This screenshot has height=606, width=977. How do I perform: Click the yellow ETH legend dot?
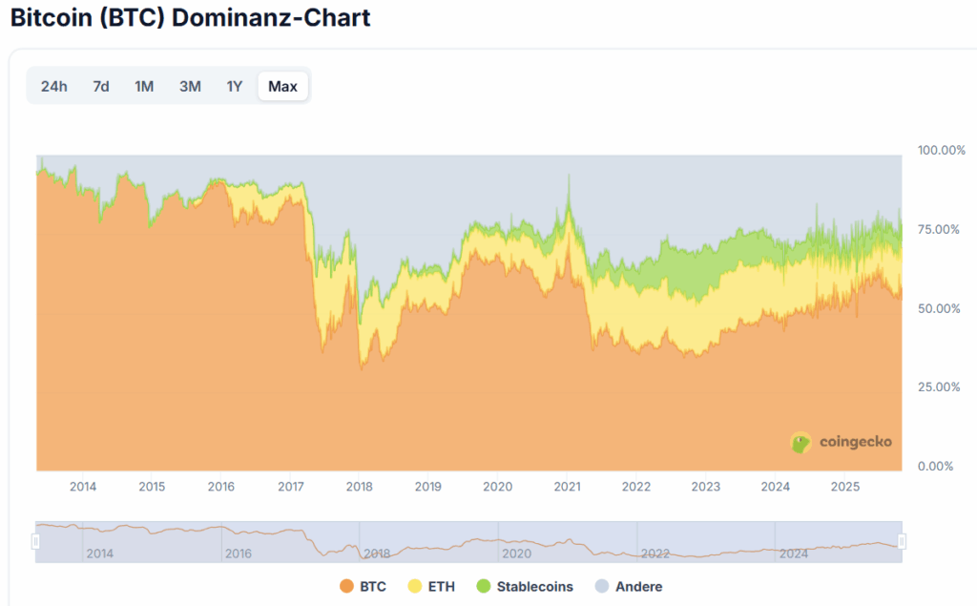[x=415, y=586]
